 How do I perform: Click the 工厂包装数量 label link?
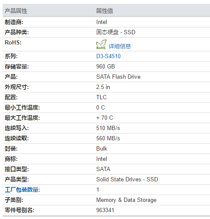pyautogui.click(x=22, y=189)
